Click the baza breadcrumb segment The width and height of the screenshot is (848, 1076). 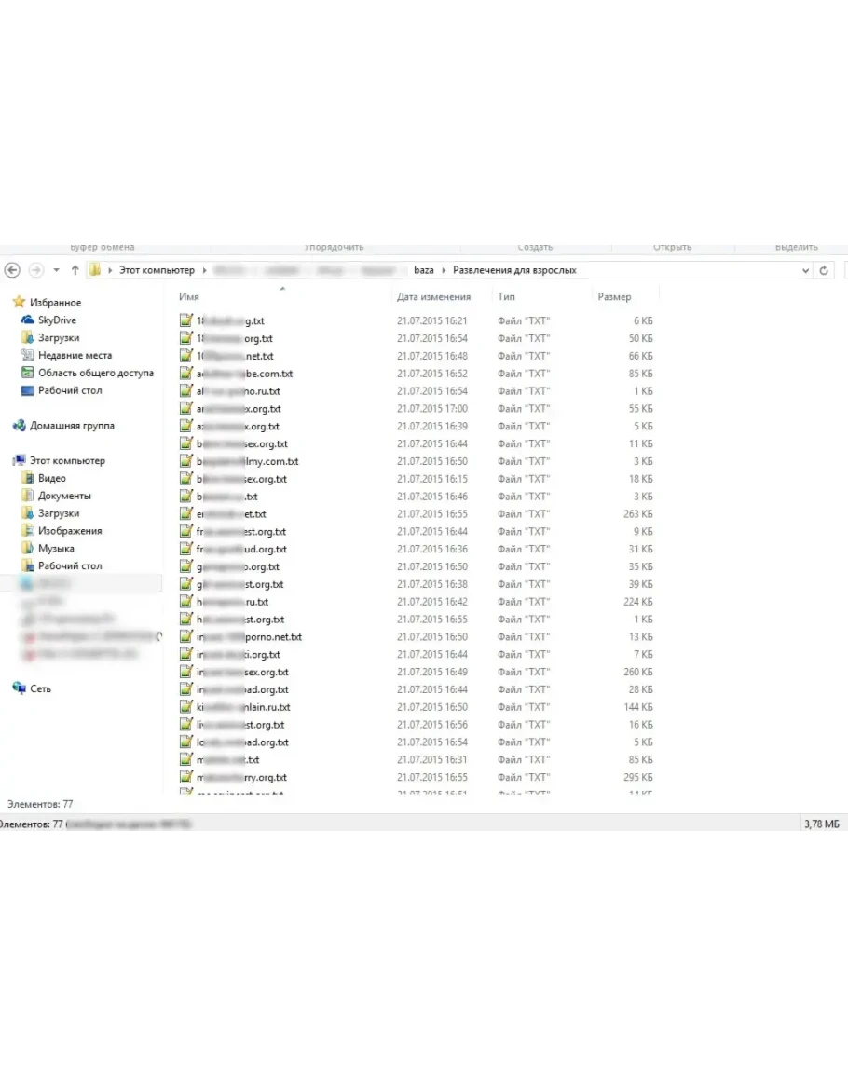click(x=423, y=270)
